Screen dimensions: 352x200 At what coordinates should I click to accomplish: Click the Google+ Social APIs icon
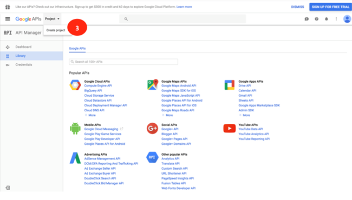[152, 128]
